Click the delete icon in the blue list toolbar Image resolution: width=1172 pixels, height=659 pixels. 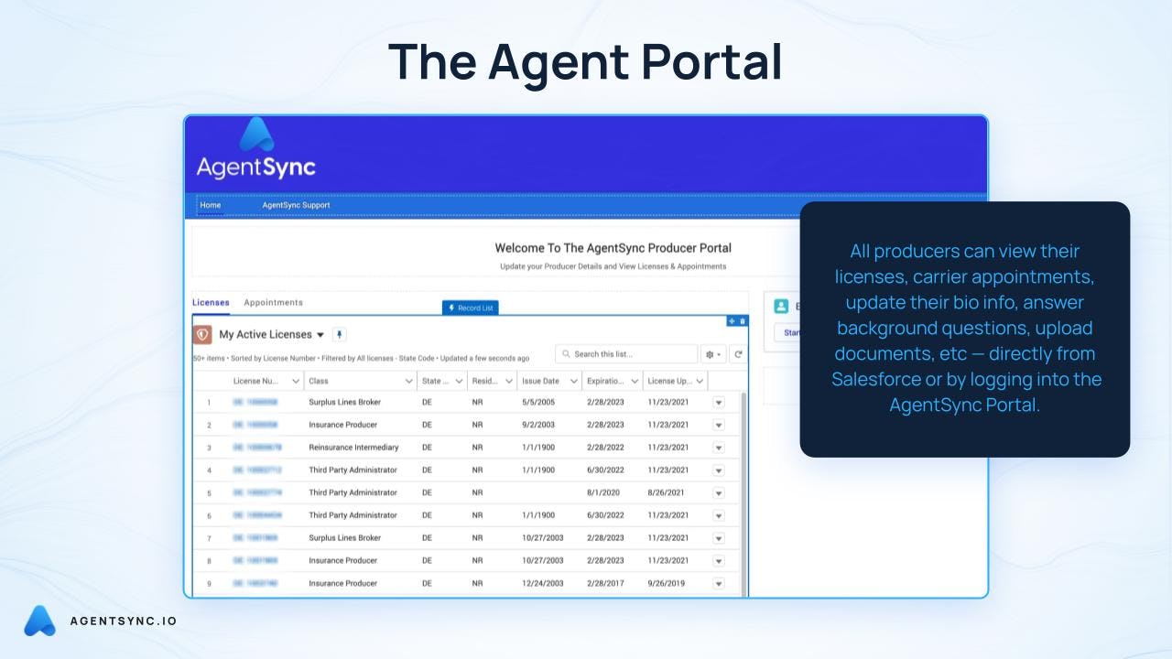[743, 321]
